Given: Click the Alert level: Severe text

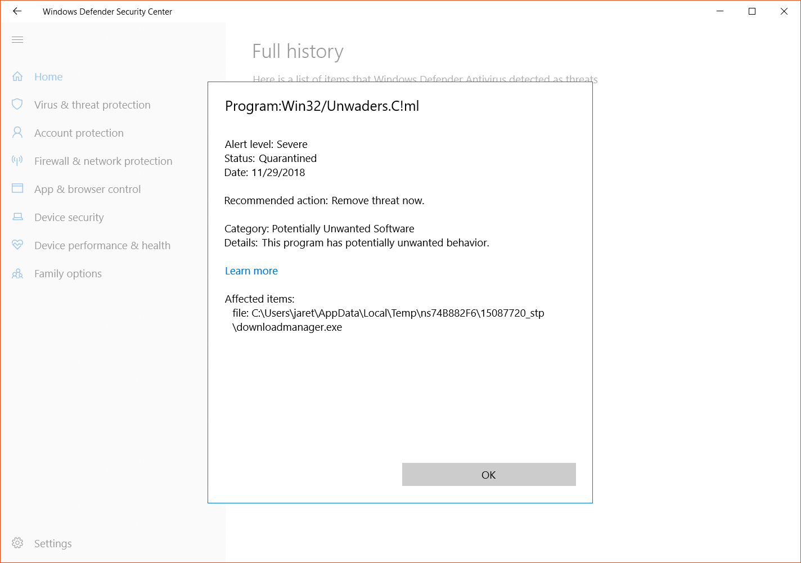Looking at the screenshot, I should tap(266, 144).
